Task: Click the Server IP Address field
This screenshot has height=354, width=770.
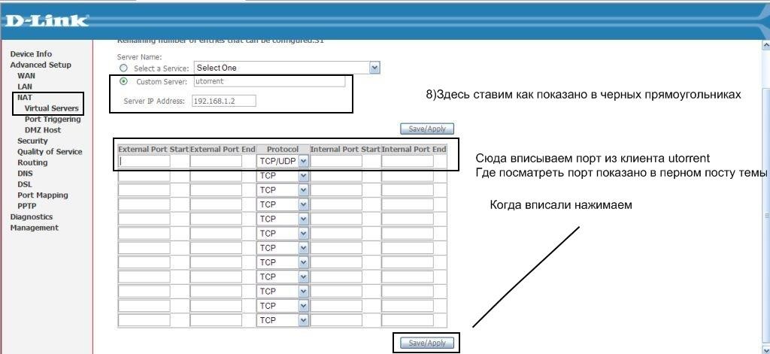Action: (223, 101)
